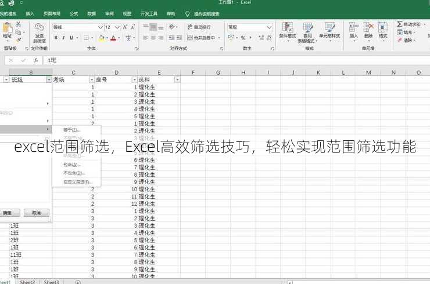Toggle Center horizontally icon
430x284 pixels.
(153, 38)
